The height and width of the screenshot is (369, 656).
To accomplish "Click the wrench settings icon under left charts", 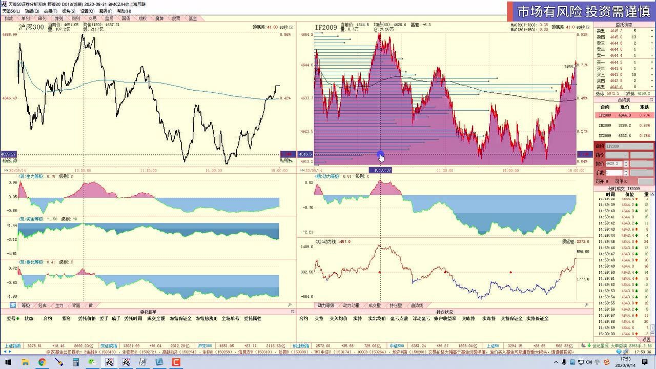I will (290, 305).
